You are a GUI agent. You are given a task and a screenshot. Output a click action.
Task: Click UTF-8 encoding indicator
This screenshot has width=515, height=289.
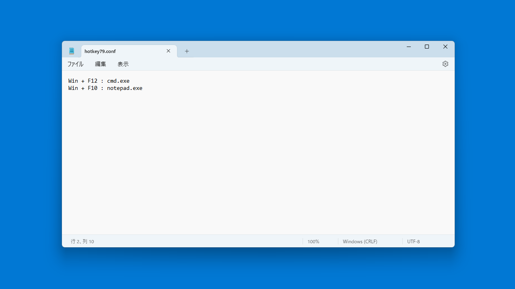point(414,242)
